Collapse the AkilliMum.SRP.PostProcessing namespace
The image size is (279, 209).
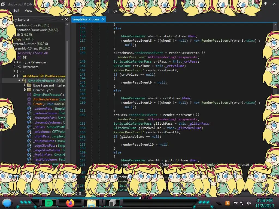pos(14,76)
